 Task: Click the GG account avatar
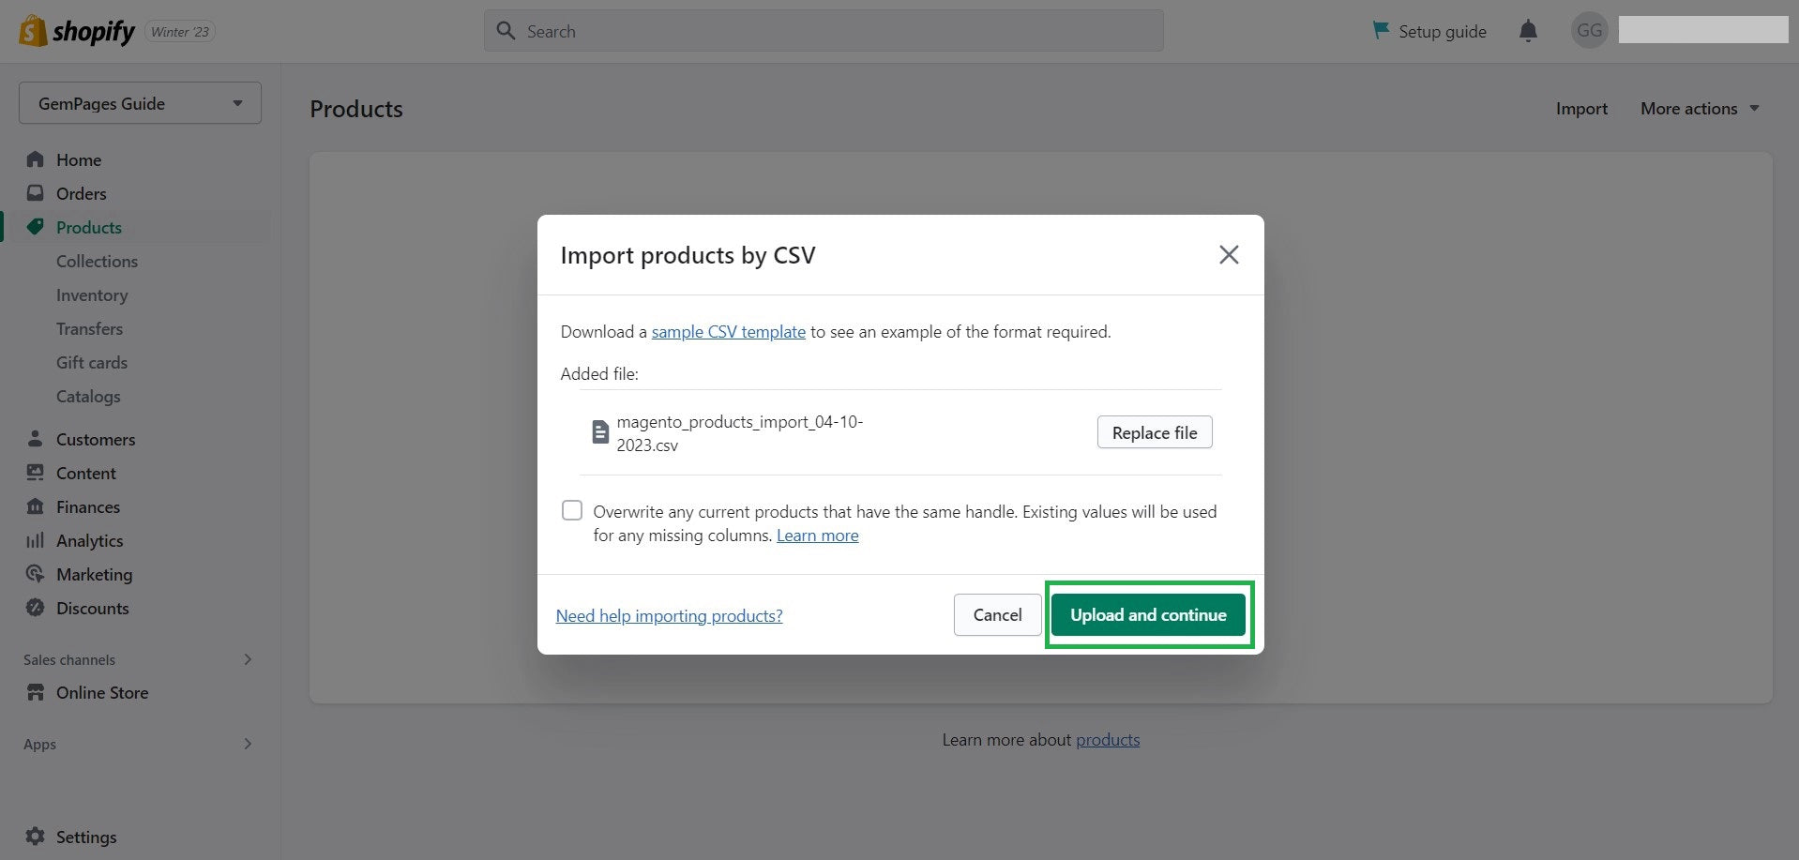click(x=1589, y=29)
